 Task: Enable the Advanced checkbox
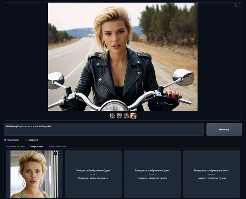point(26,140)
